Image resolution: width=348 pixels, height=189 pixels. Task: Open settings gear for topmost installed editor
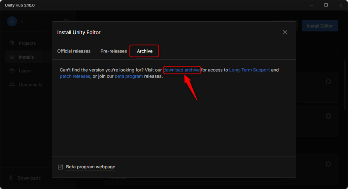click(328, 82)
